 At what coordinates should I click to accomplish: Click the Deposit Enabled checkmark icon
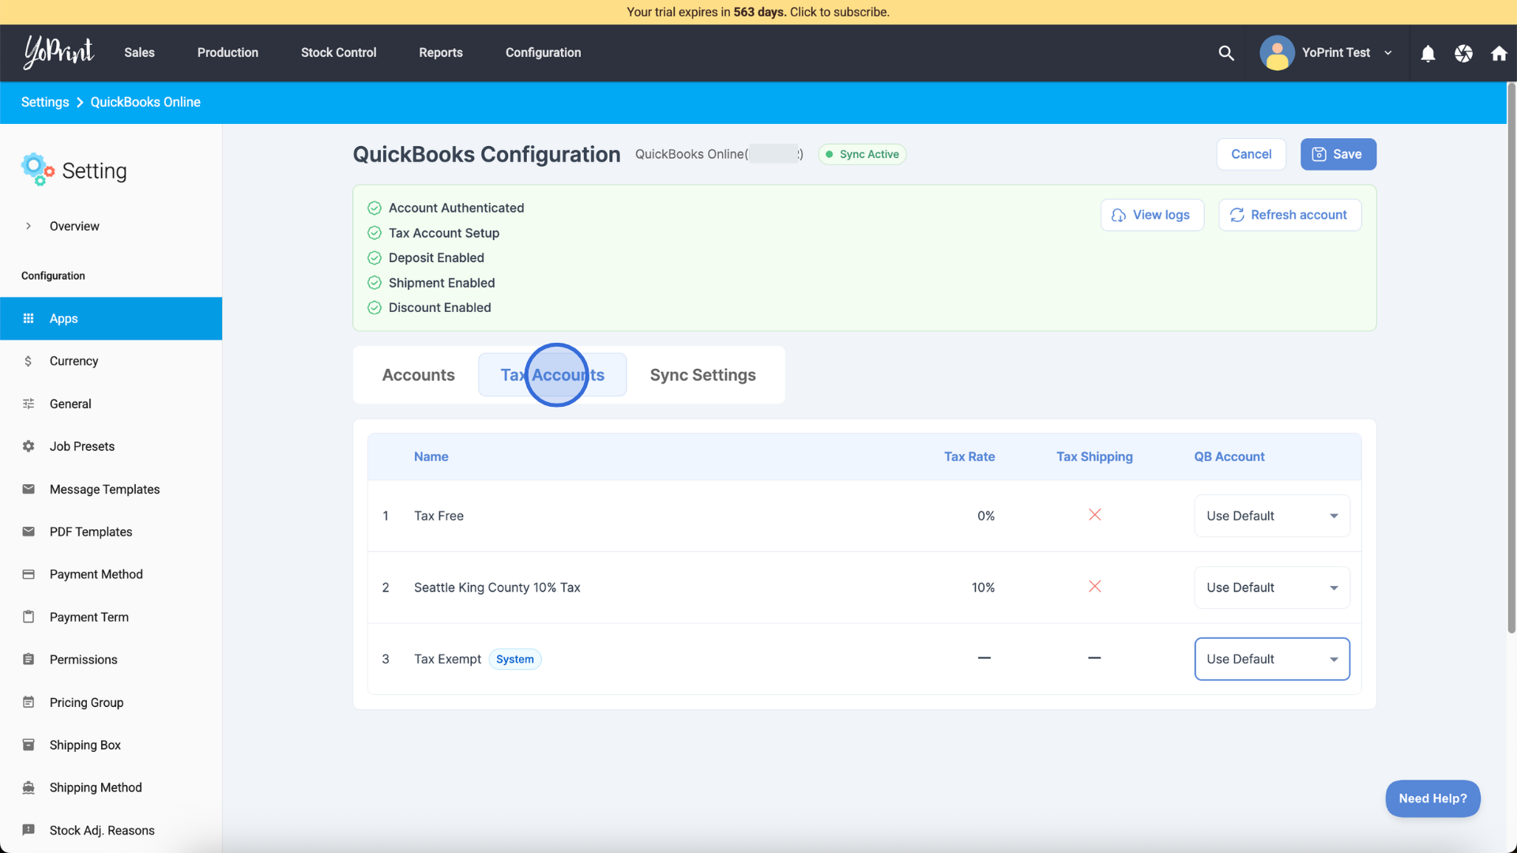375,257
